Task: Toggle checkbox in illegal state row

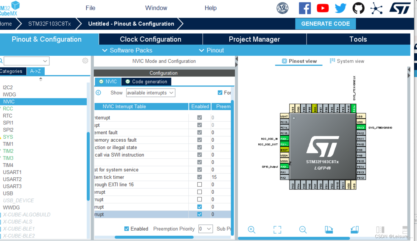Action: coord(200,147)
